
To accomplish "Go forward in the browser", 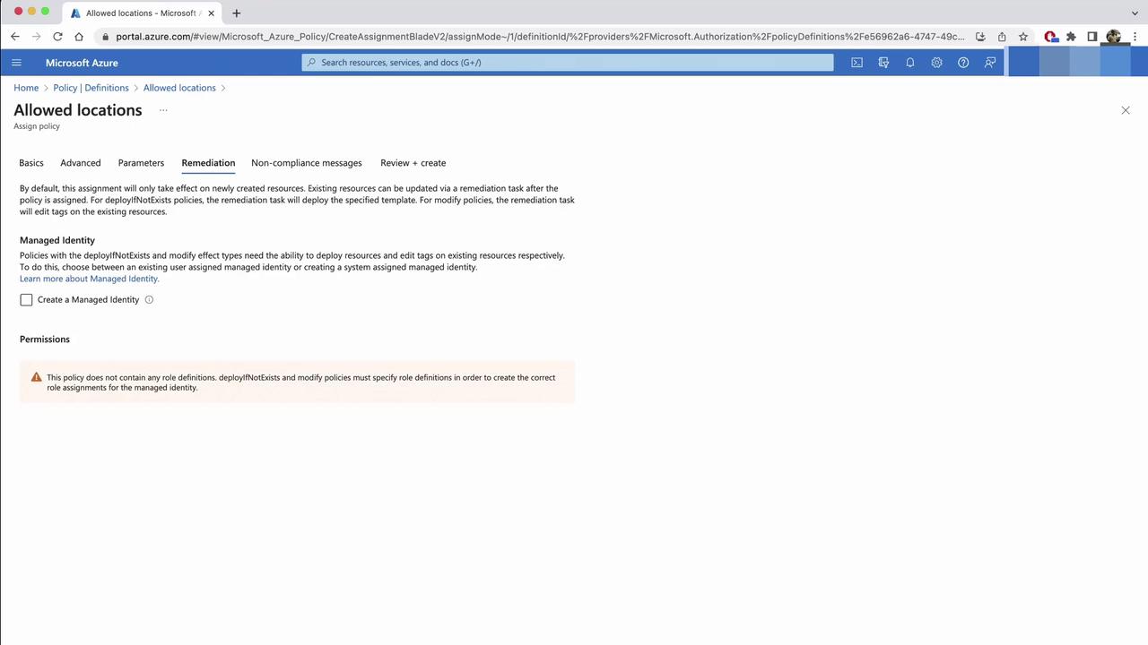I will (x=37, y=37).
